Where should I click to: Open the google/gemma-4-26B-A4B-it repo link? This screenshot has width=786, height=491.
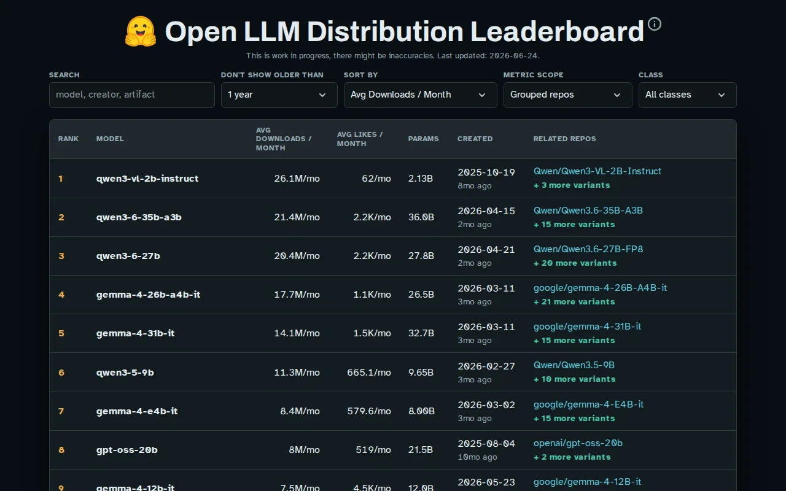[600, 288]
